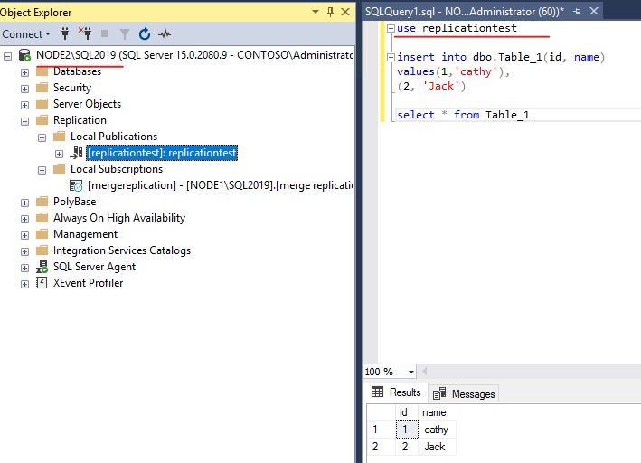Screen dimensions: 641x463
Task: Close the SQLQuery1.sql tab
Action: (x=594, y=11)
